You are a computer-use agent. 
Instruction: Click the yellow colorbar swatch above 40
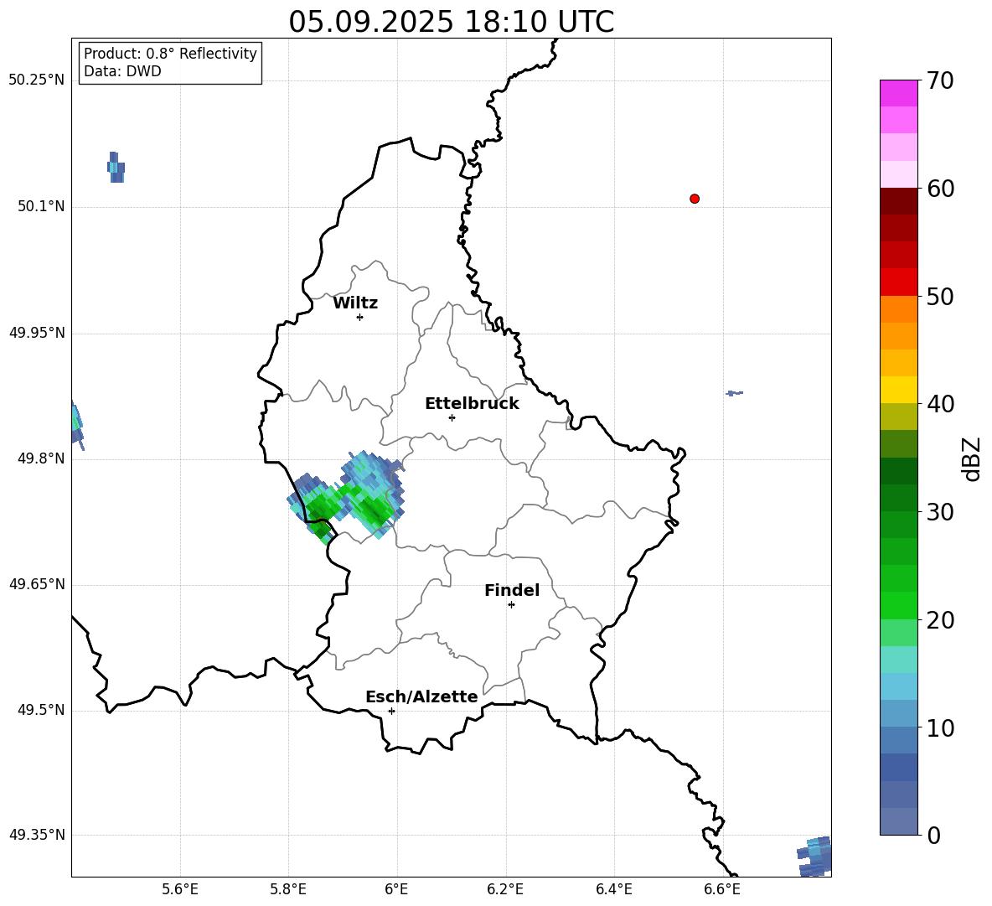[x=898, y=390]
